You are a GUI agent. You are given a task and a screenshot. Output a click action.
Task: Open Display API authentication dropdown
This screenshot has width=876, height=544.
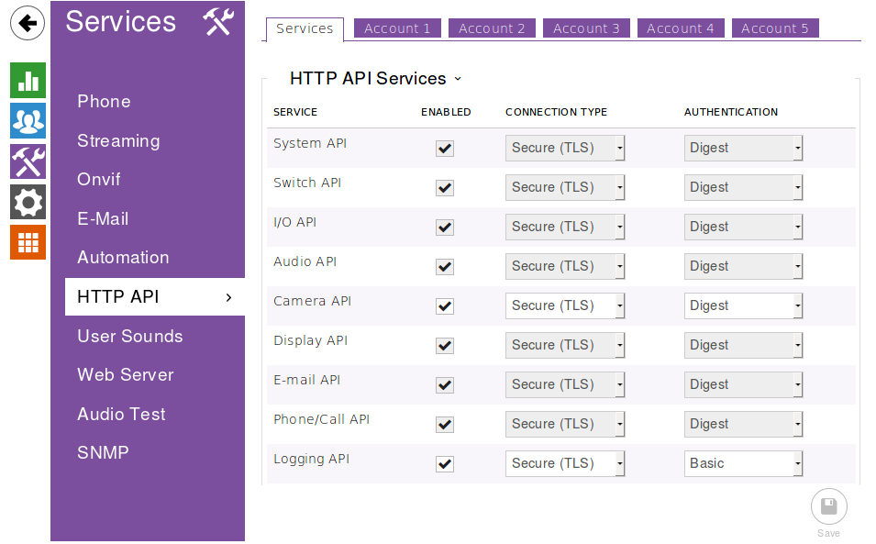tap(743, 346)
